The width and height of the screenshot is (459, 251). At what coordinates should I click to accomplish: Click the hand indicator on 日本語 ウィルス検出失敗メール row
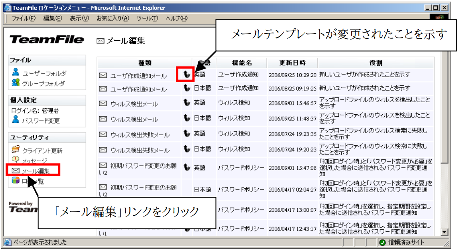[x=186, y=149]
